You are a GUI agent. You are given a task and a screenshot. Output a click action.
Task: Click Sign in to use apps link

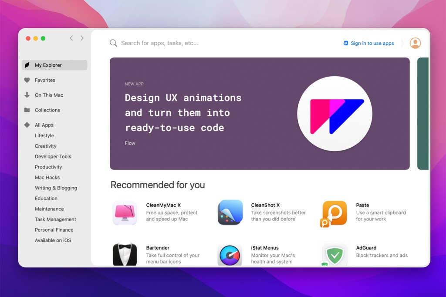click(372, 43)
